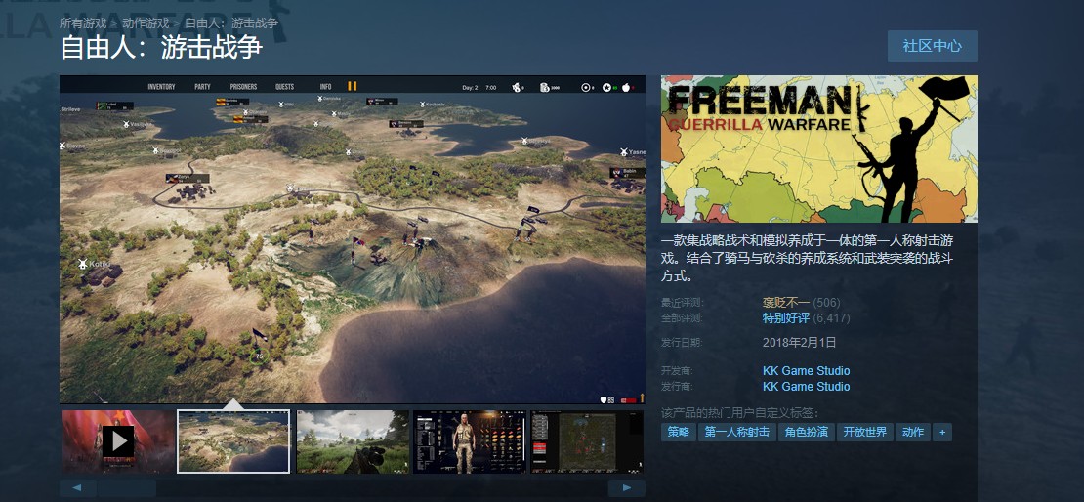
Task: Click the plus button to add tags
Action: point(941,432)
